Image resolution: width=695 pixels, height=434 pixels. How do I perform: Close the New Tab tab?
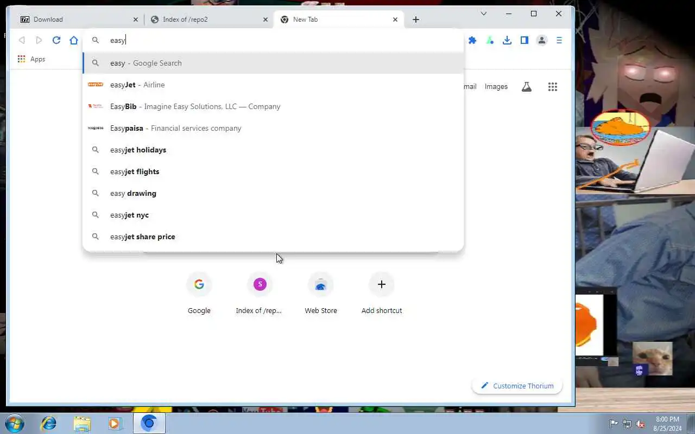(395, 20)
